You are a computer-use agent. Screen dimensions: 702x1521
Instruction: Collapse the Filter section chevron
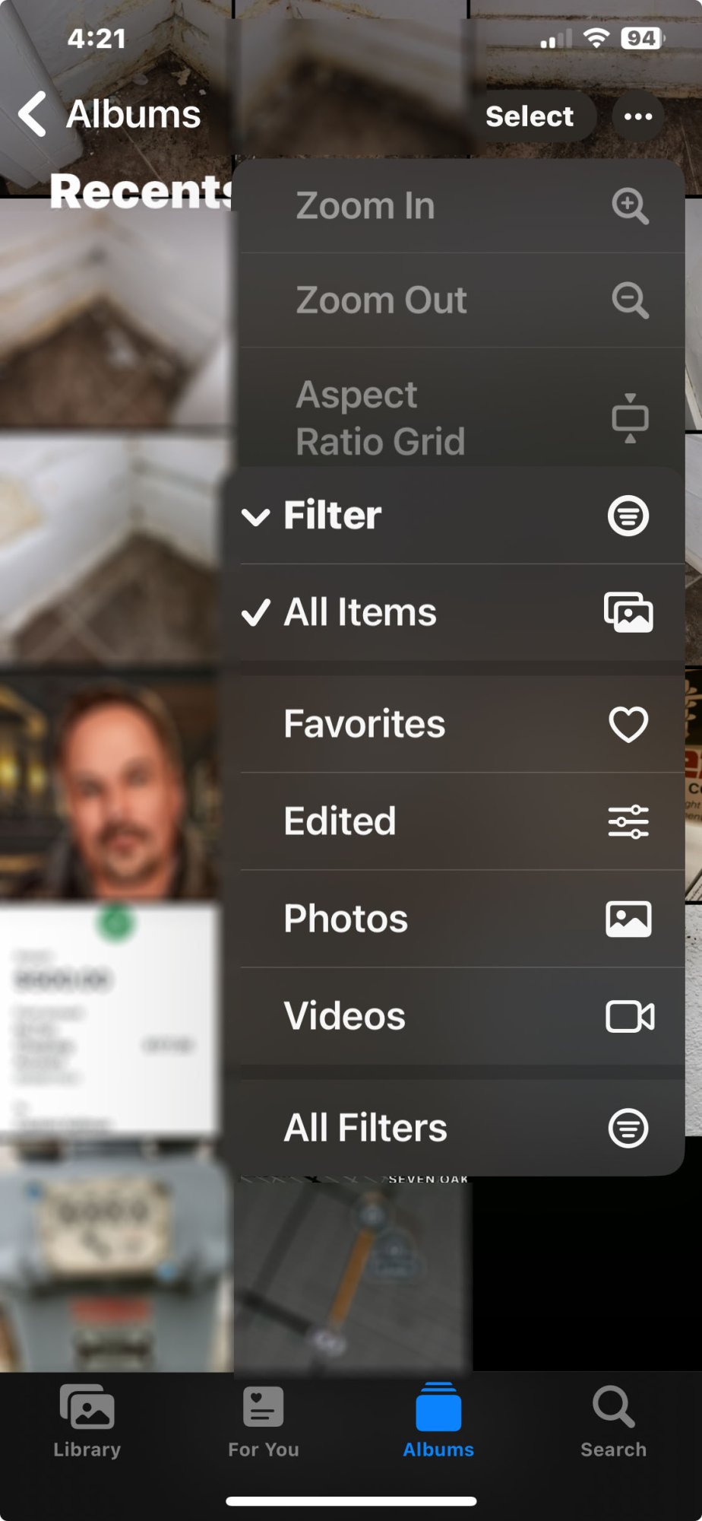pos(255,517)
